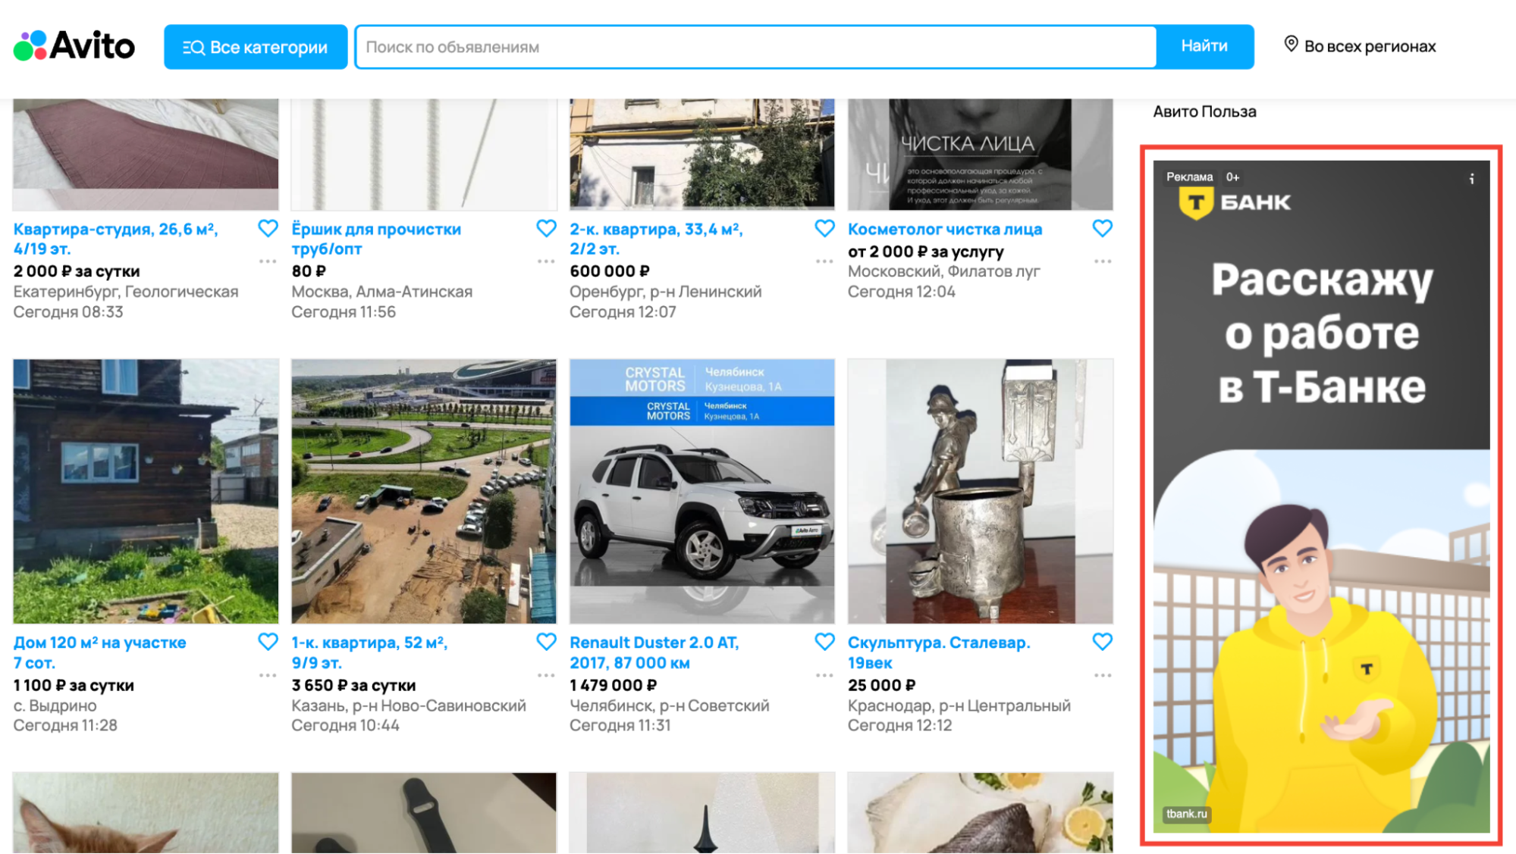View the wooden house photo thumbnail
The width and height of the screenshot is (1516, 854).
click(x=146, y=491)
